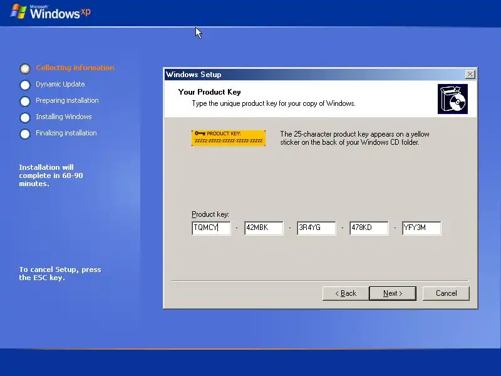Click the Windows XP logo flag
This screenshot has width=501, height=376.
pyautogui.click(x=19, y=11)
